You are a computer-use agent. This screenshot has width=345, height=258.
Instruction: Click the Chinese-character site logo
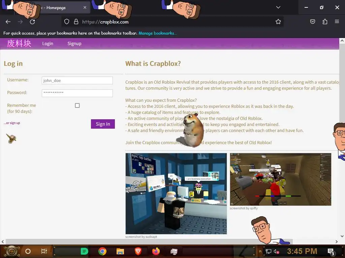pos(19,43)
